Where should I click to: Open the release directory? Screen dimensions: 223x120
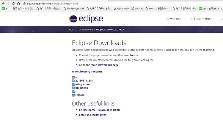[80, 95]
